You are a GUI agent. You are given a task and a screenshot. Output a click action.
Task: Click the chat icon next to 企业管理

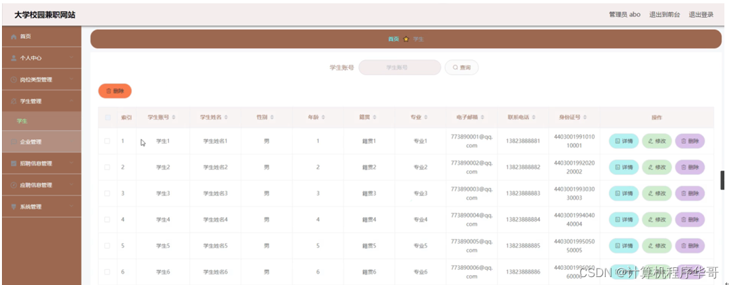(x=14, y=142)
